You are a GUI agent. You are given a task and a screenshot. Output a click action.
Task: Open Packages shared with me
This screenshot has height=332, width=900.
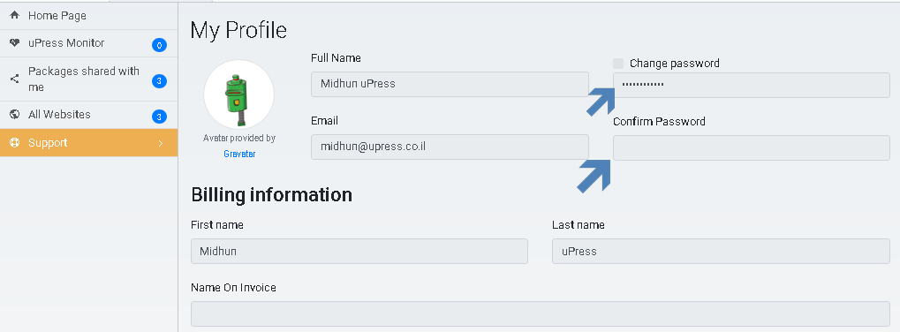[89, 79]
